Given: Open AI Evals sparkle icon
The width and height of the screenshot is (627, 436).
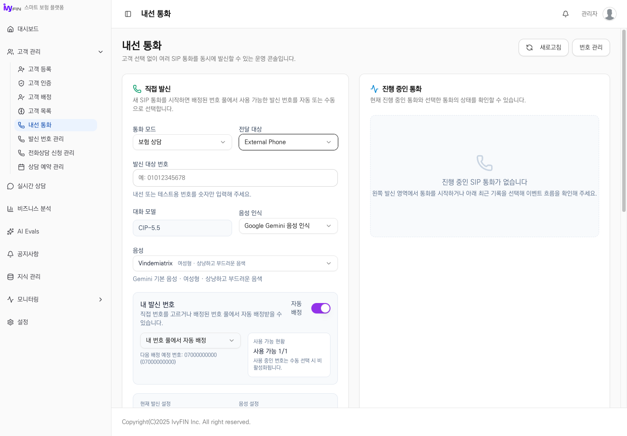Looking at the screenshot, I should pos(10,232).
